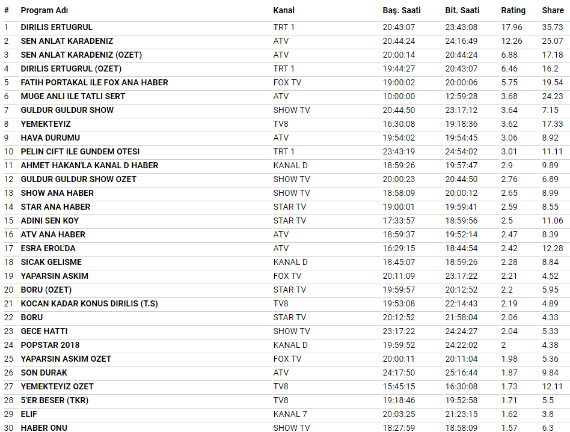This screenshot has height=432, width=570.
Task: Select the DIRILIS ERTUGRUL program row
Action: [x=57, y=27]
